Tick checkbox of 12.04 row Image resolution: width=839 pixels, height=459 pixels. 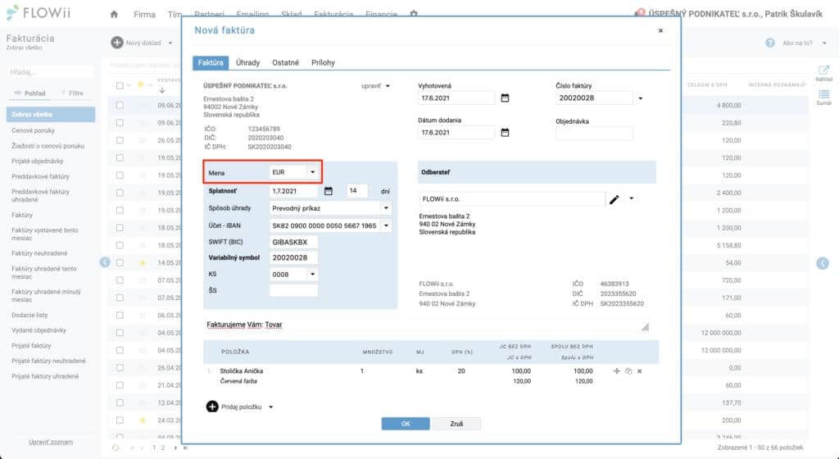120,402
